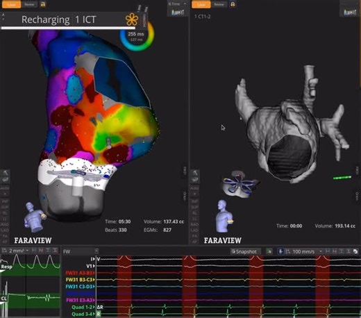This screenshot has height=318, width=361.
Task: Expand the FW31 E3-A3 channel arrow
Action: pos(94,301)
